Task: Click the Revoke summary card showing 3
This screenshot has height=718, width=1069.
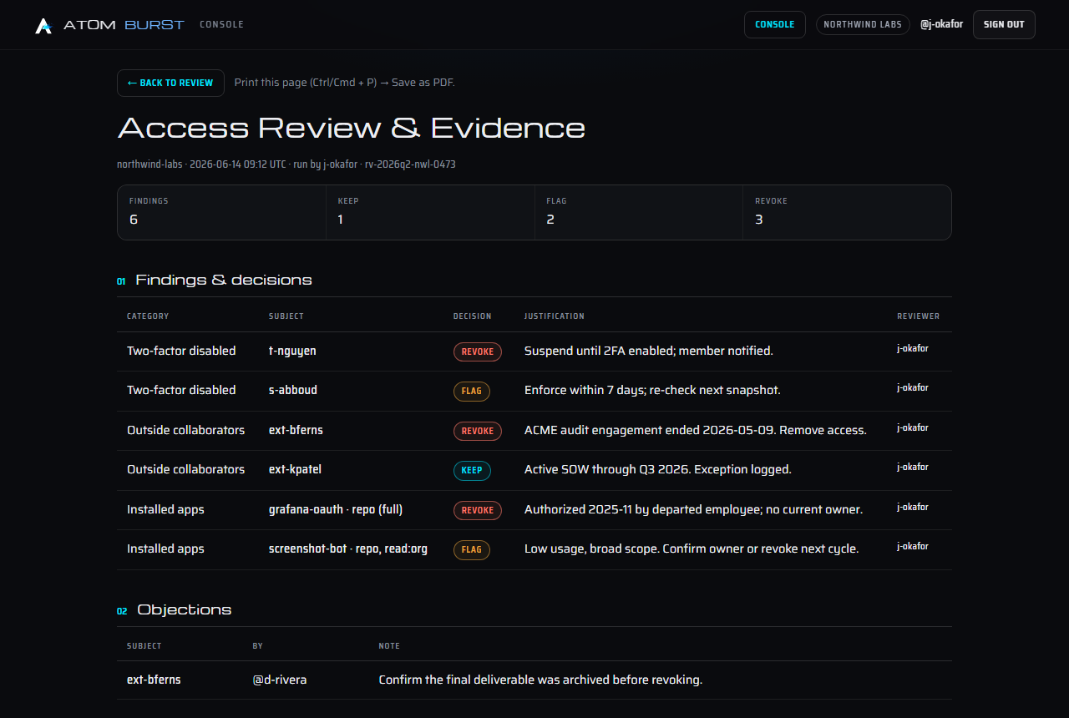Action: (x=847, y=212)
